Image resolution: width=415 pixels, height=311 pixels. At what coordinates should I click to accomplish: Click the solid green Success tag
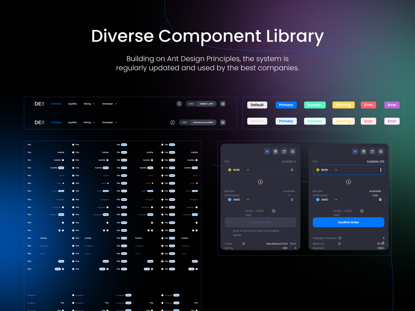pyautogui.click(x=315, y=105)
